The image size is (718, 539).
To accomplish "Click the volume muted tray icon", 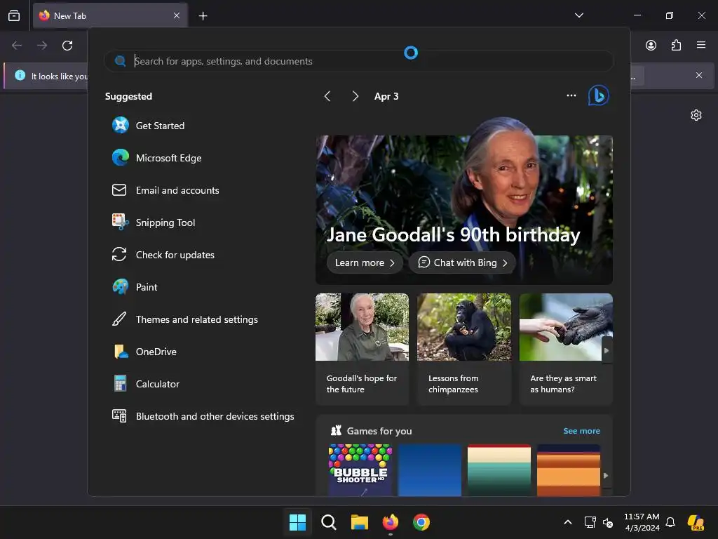I will 608,522.
